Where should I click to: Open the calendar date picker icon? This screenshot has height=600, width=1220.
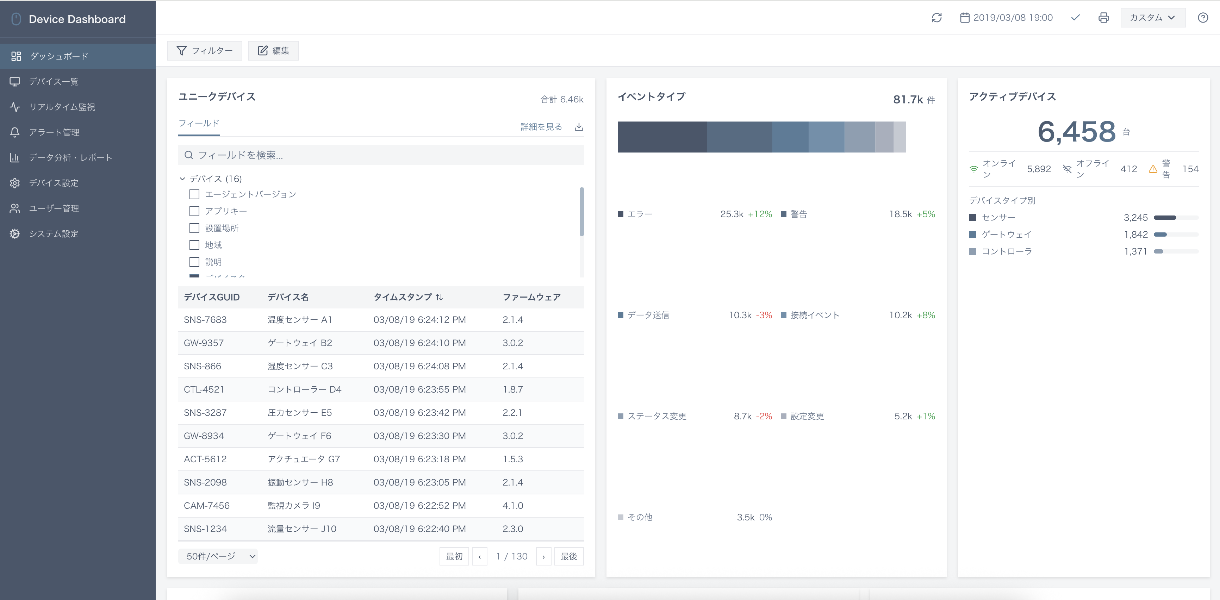(964, 18)
